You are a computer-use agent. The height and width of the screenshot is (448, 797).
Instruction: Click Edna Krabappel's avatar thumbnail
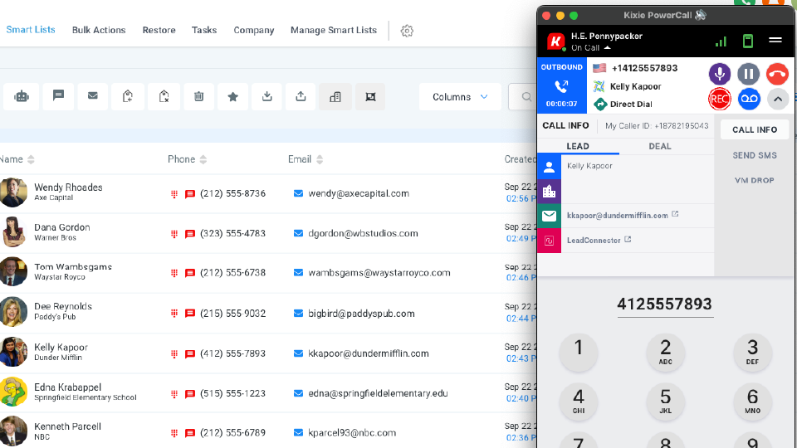pyautogui.click(x=12, y=392)
